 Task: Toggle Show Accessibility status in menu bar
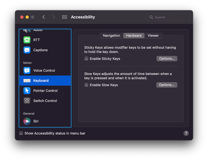coord(21,133)
